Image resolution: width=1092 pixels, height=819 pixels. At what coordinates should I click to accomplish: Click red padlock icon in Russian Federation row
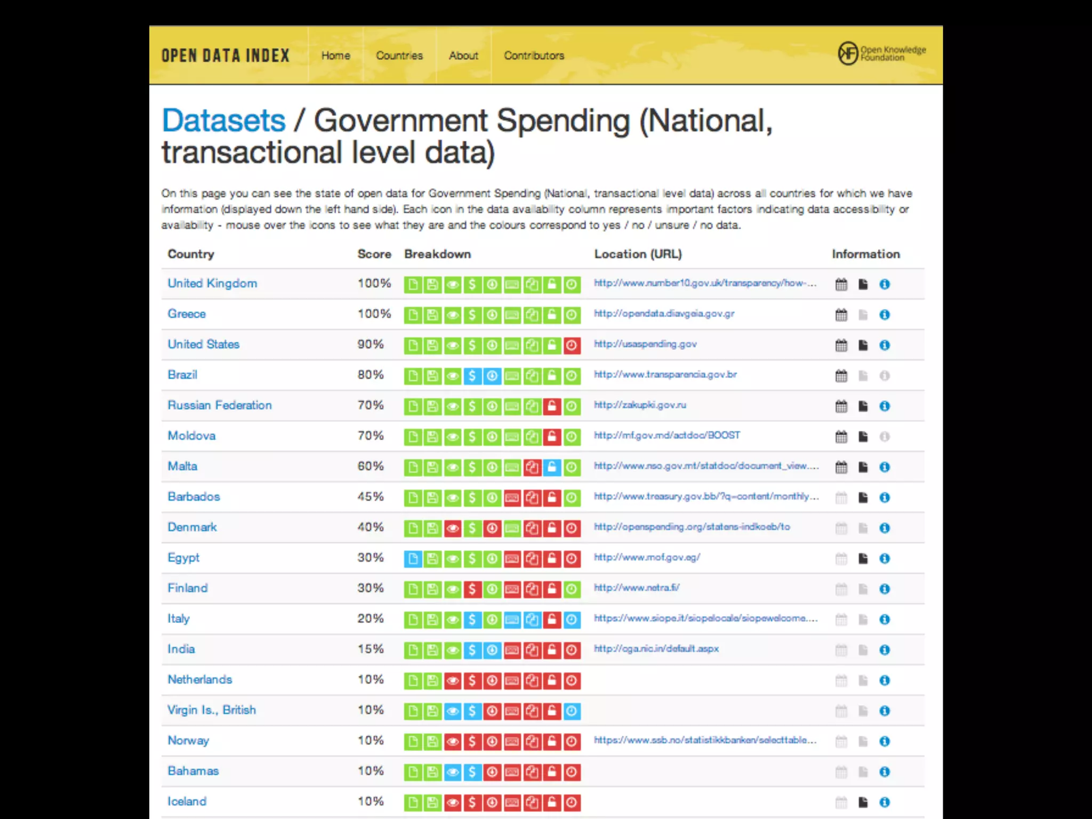[552, 406]
